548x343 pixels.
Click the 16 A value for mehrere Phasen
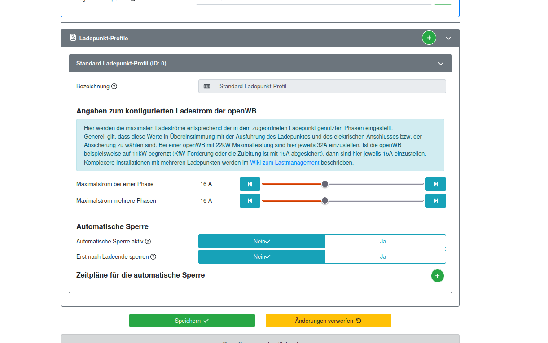pos(206,201)
